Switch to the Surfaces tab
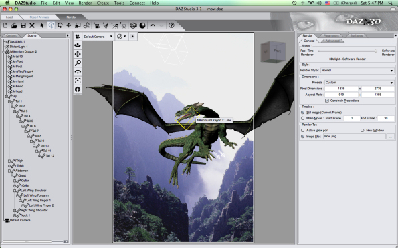The height and width of the screenshot is (248, 398). click(x=357, y=35)
